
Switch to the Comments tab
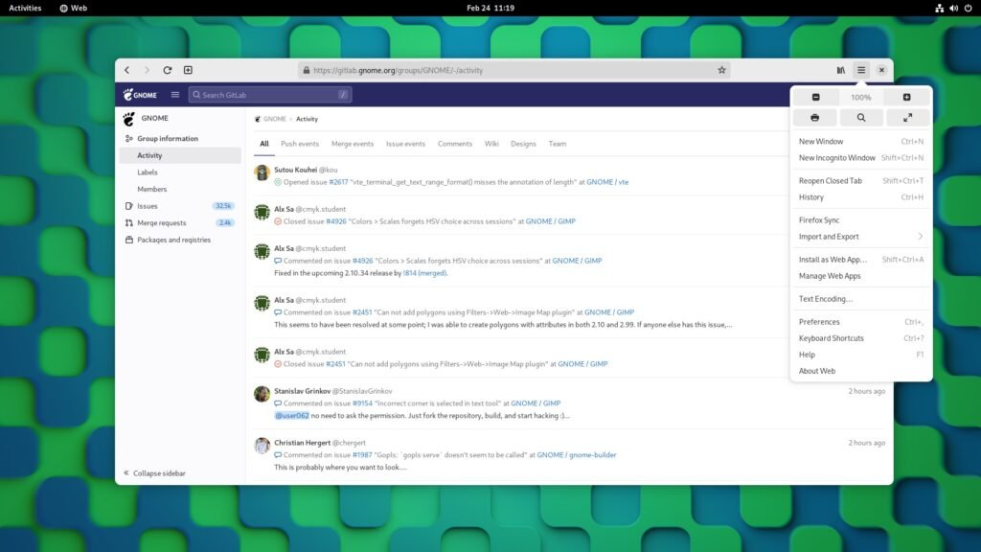click(x=455, y=144)
